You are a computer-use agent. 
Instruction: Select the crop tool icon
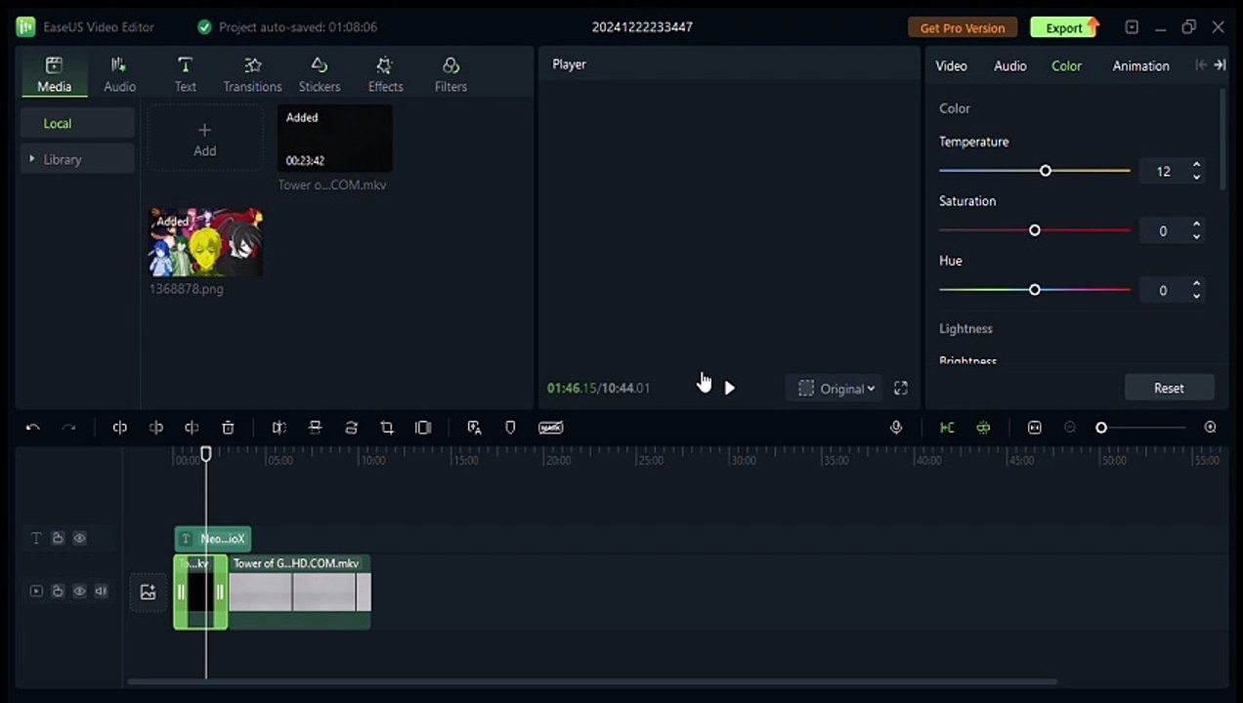click(x=387, y=428)
